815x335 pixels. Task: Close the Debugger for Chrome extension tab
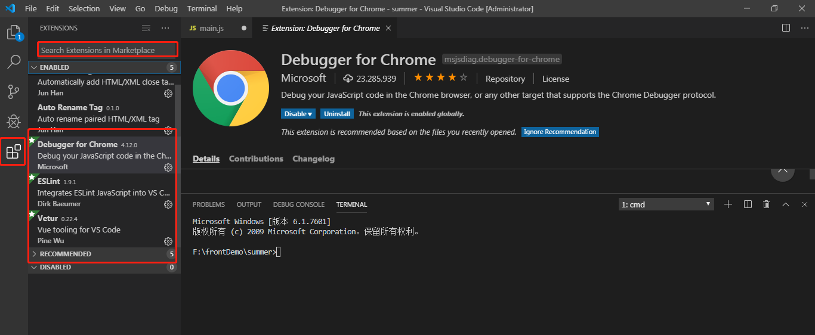tap(388, 28)
